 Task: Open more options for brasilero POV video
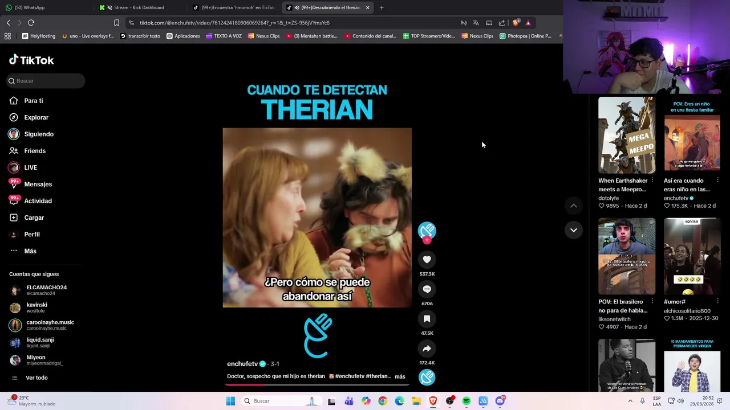(x=652, y=301)
